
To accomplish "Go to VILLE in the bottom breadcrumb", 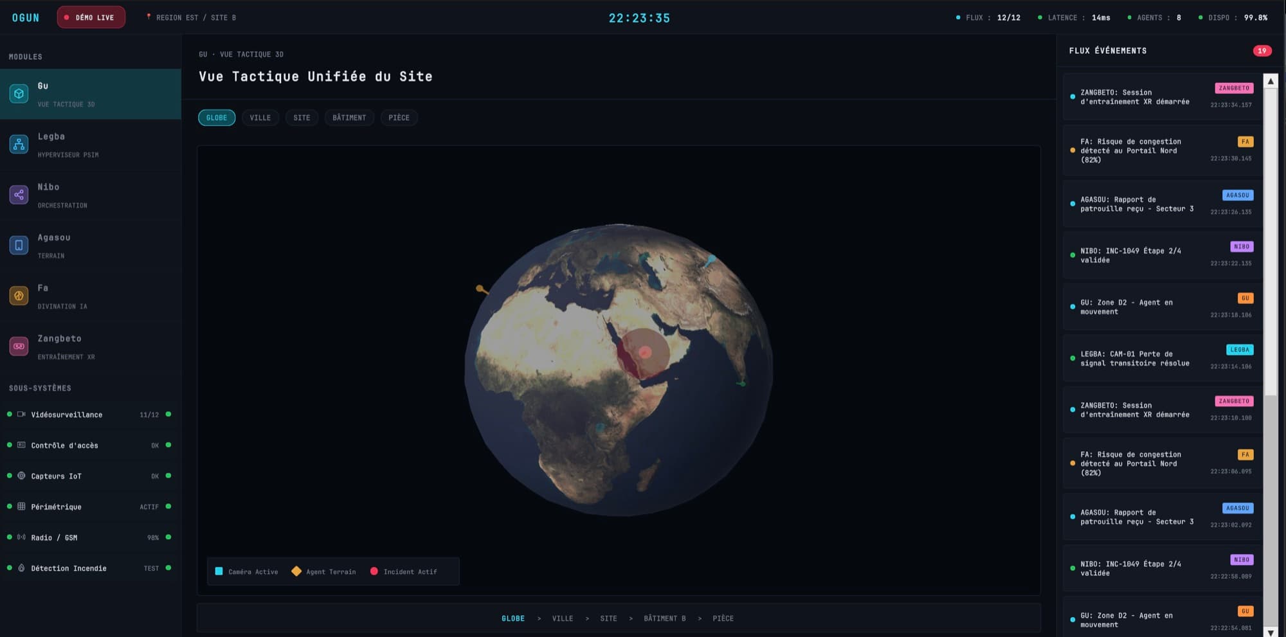I will [563, 618].
